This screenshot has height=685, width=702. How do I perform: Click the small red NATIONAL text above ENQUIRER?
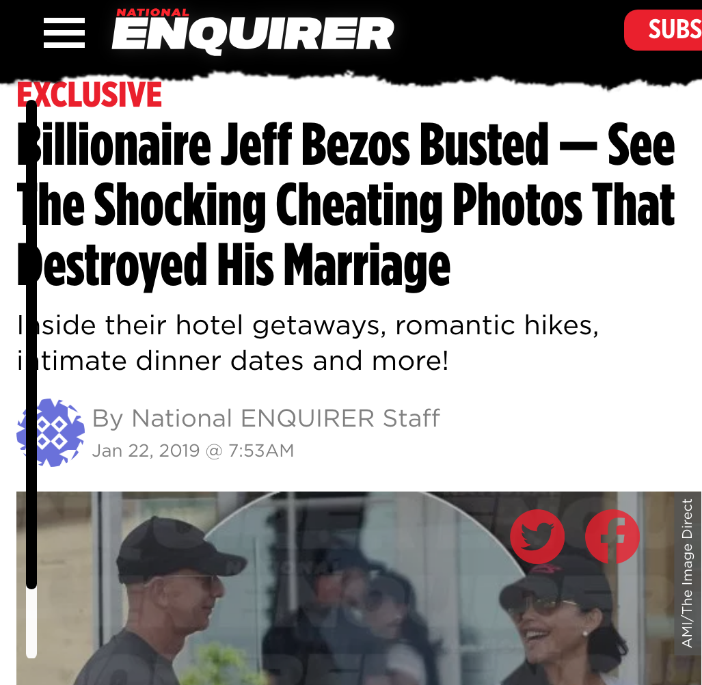point(152,12)
